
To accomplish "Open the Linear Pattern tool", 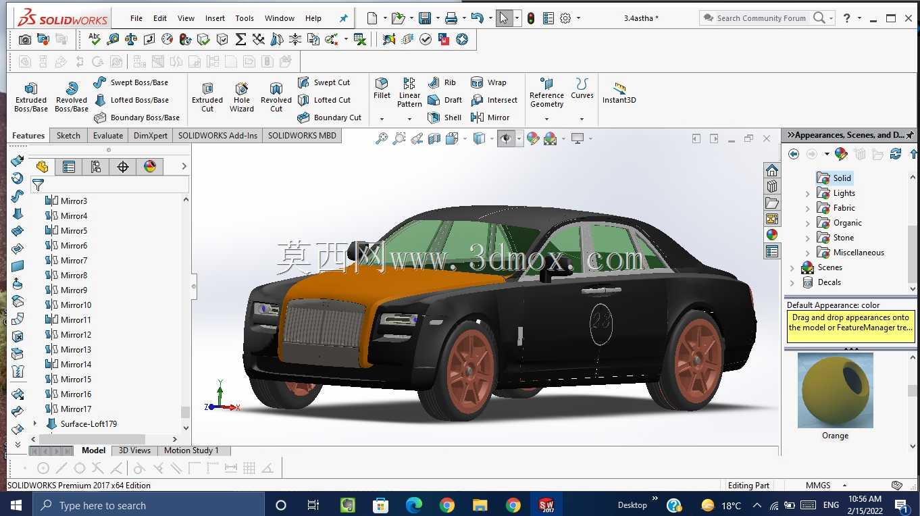I will pyautogui.click(x=409, y=92).
